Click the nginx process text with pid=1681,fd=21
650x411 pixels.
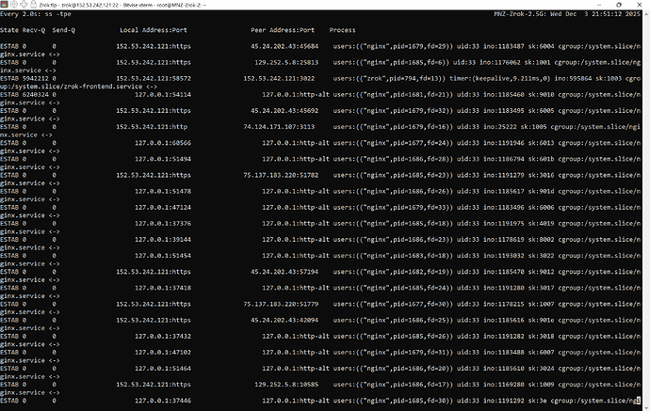(x=393, y=95)
